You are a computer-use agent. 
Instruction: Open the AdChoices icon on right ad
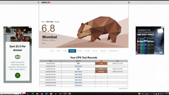coord(163,27)
